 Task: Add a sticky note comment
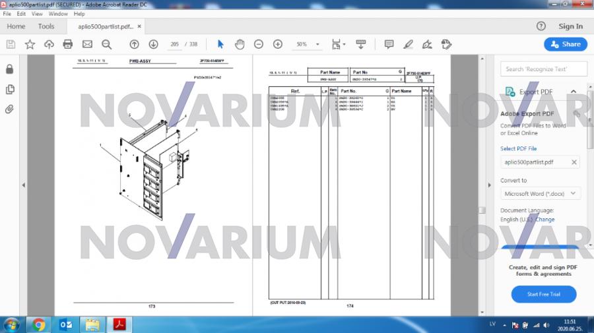[x=389, y=44]
